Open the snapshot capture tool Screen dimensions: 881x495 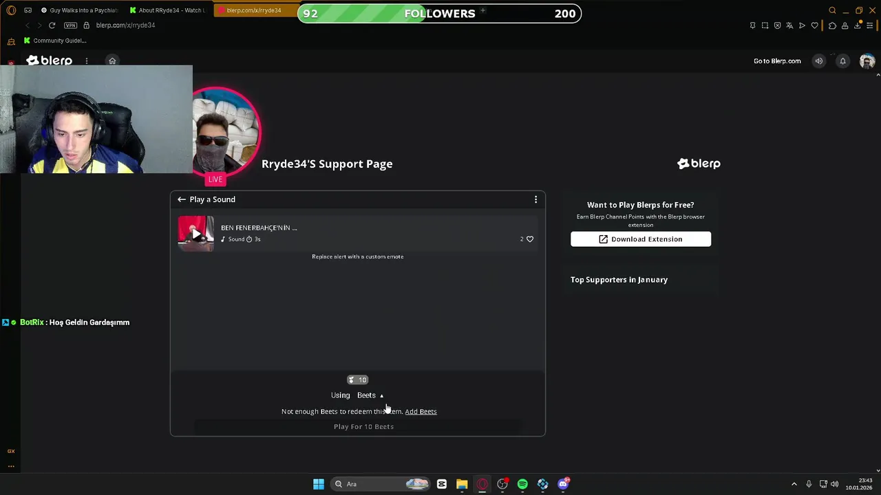pos(765,25)
